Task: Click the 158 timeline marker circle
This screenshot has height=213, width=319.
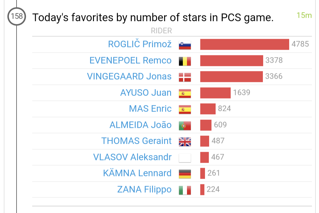Action: [17, 16]
